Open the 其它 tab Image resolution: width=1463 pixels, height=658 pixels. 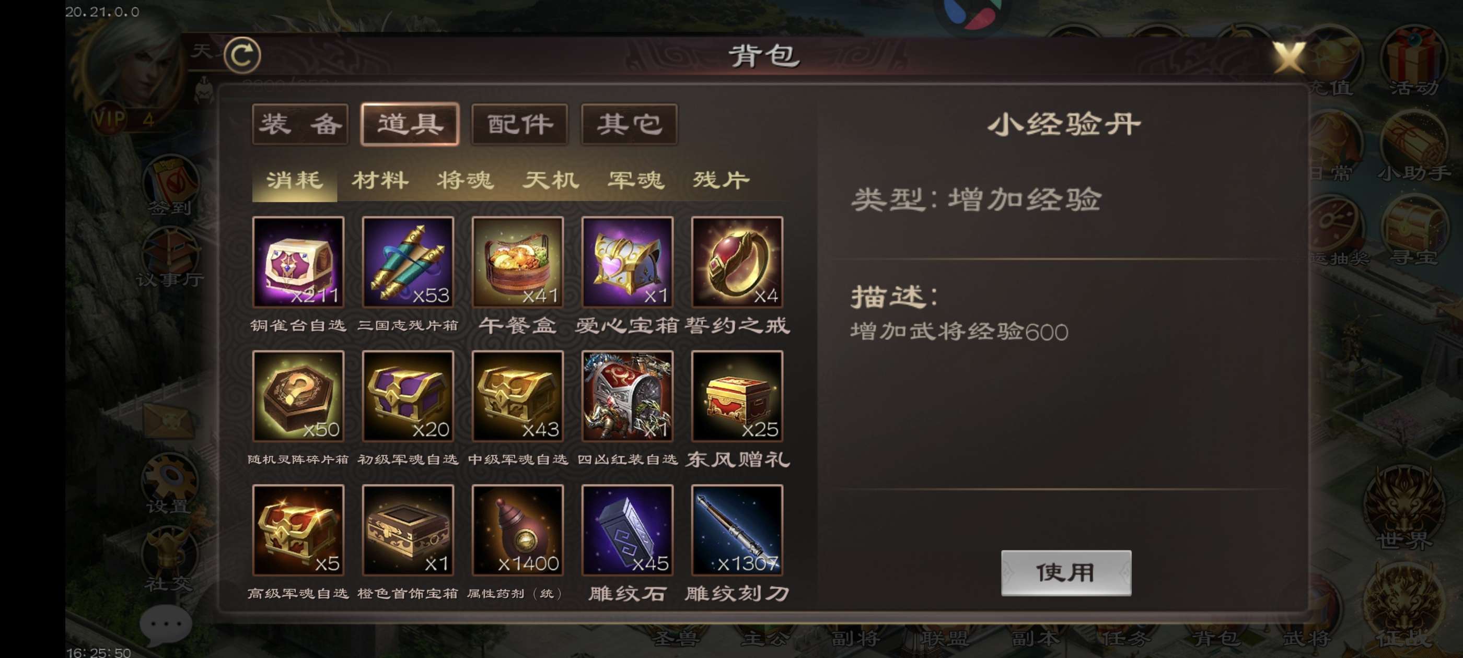pos(629,124)
